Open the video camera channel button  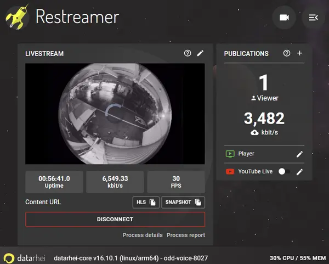(x=284, y=18)
